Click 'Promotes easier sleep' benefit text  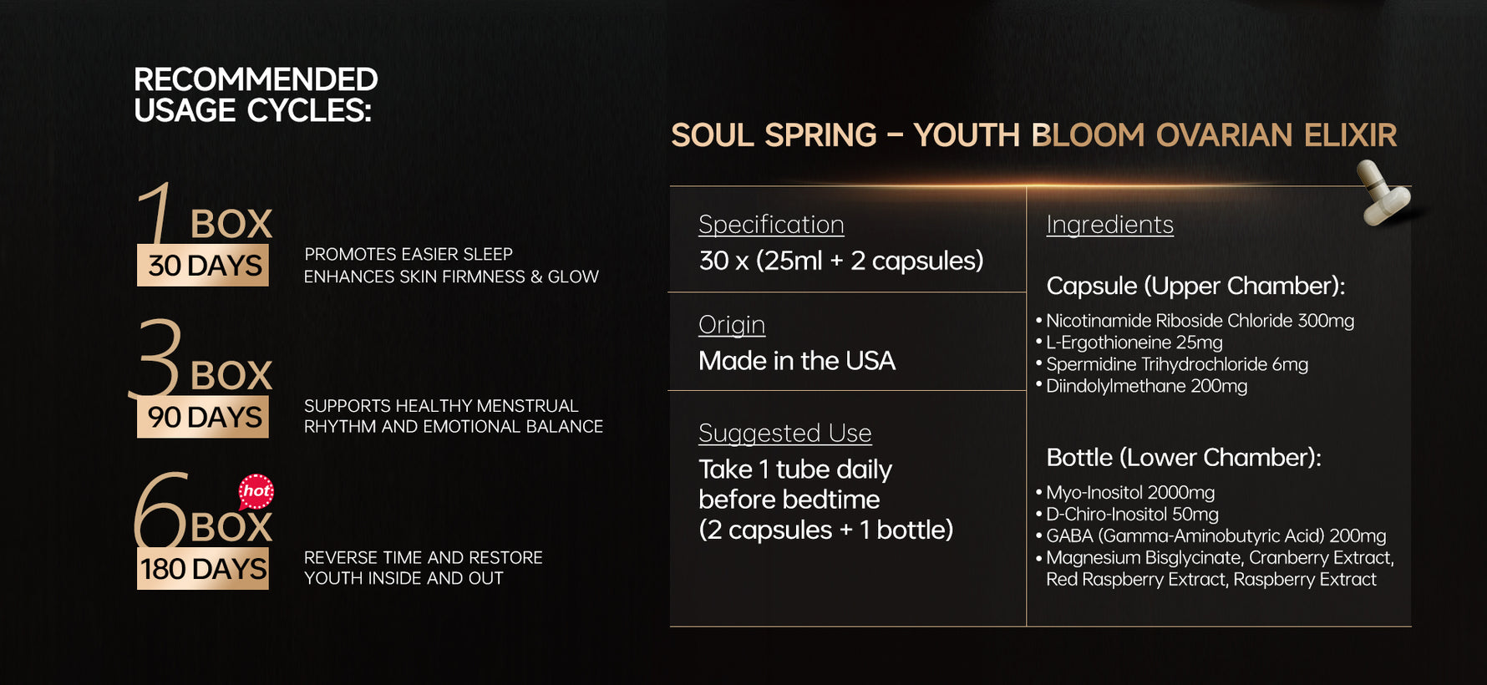[409, 254]
